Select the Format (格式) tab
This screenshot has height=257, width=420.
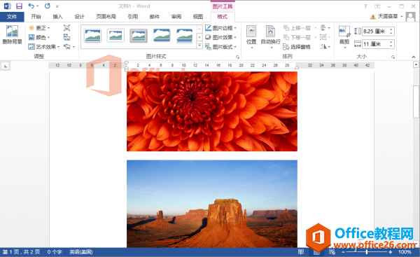(223, 17)
